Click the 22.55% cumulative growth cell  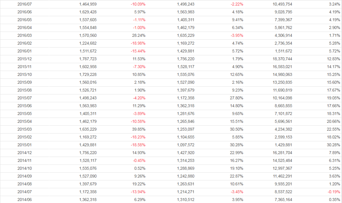[x=334, y=129]
